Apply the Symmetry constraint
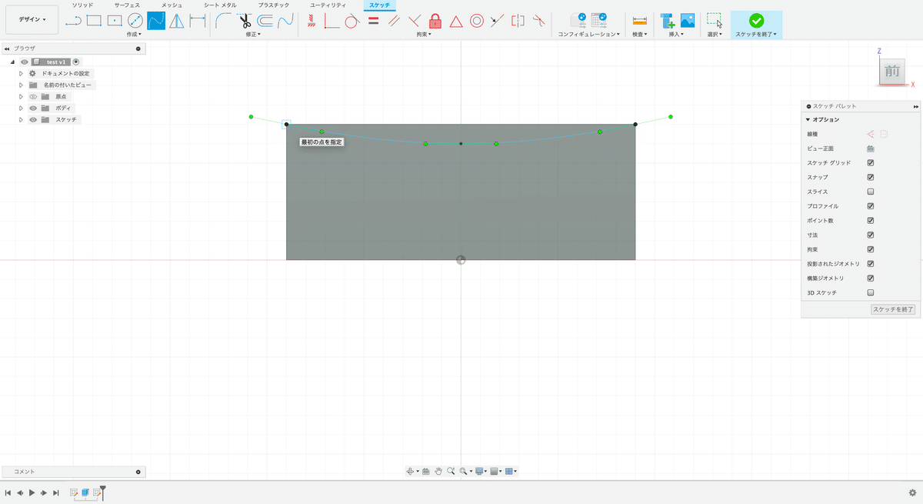Viewport: 923px width, 504px height. tap(518, 21)
